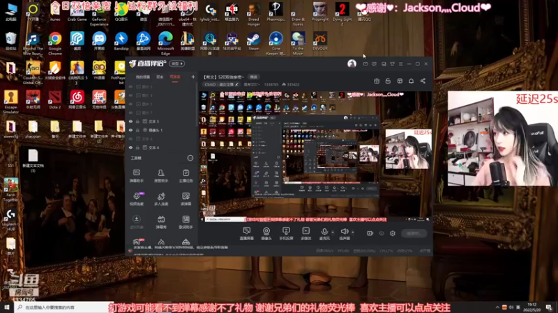Select the 摄像头 1 source row
The width and height of the screenshot is (558, 313).
tap(162, 130)
